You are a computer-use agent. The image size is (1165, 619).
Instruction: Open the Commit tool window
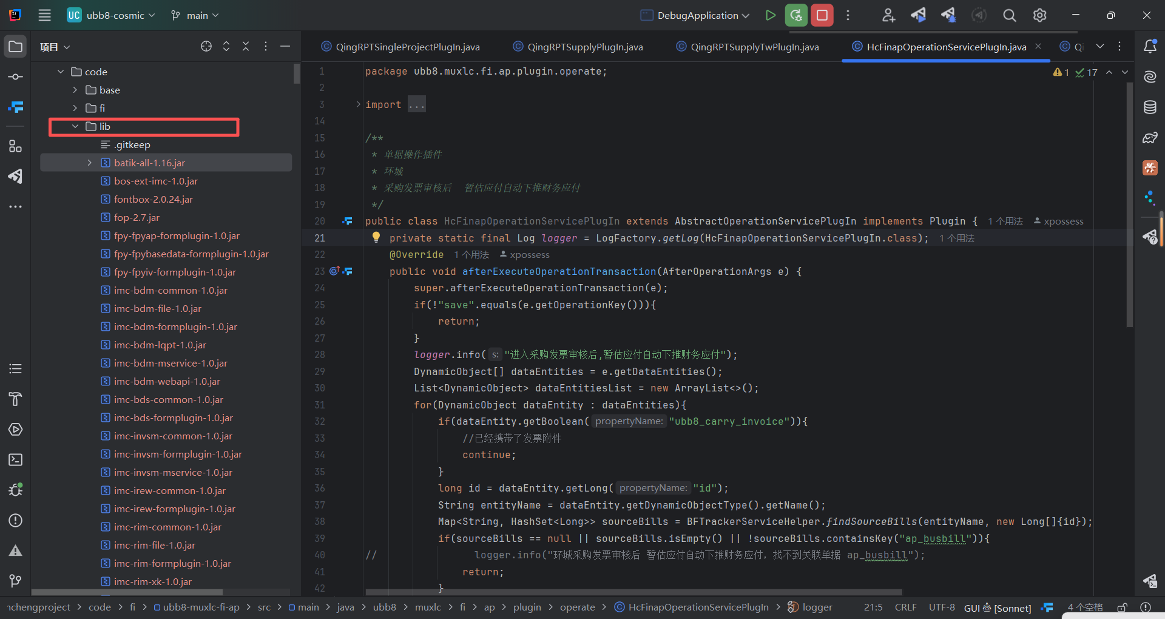tap(16, 77)
